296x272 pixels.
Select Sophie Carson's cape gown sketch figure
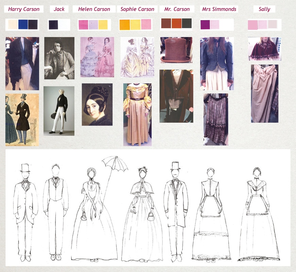(x=142, y=214)
